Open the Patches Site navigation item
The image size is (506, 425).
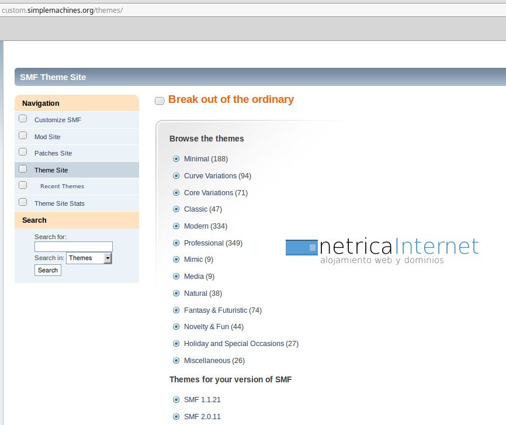pos(53,153)
